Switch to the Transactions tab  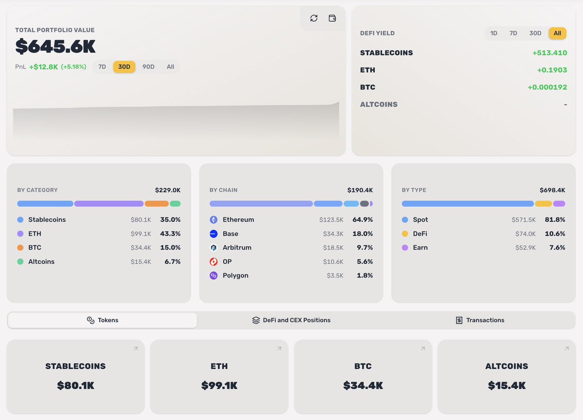(x=480, y=320)
